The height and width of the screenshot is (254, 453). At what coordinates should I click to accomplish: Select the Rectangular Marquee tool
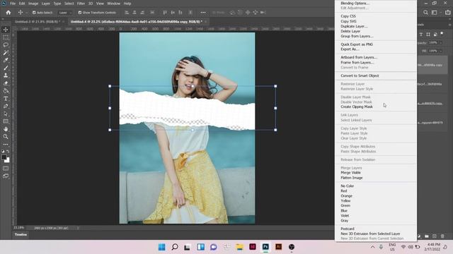[x=6, y=37]
